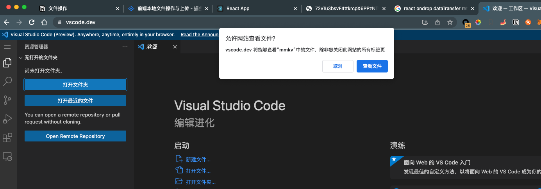The image size is (541, 189).
Task: Switch to the 前端本地文件操作与上传 tab
Action: point(168,8)
